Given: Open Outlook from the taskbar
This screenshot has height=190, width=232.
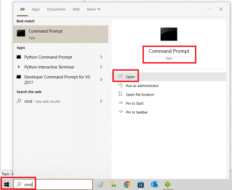Looking at the screenshot, I should point(154,185).
